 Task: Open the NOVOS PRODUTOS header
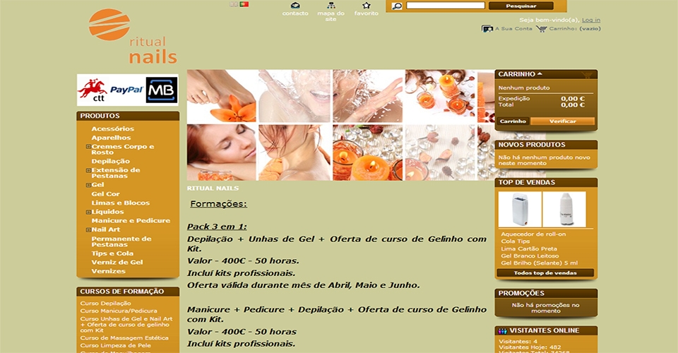pos(546,145)
